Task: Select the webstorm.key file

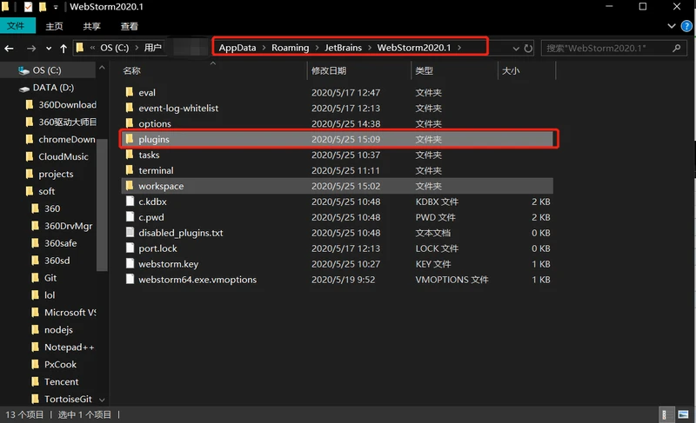Action: (168, 264)
